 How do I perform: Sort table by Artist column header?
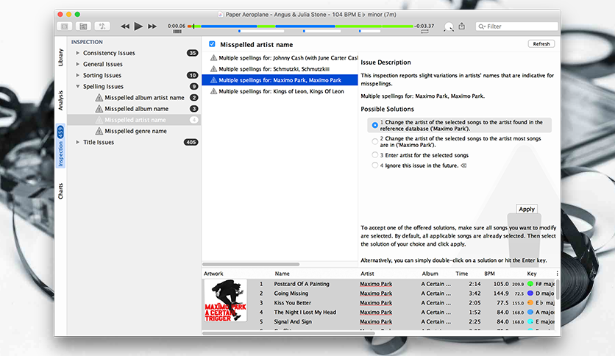pos(367,274)
